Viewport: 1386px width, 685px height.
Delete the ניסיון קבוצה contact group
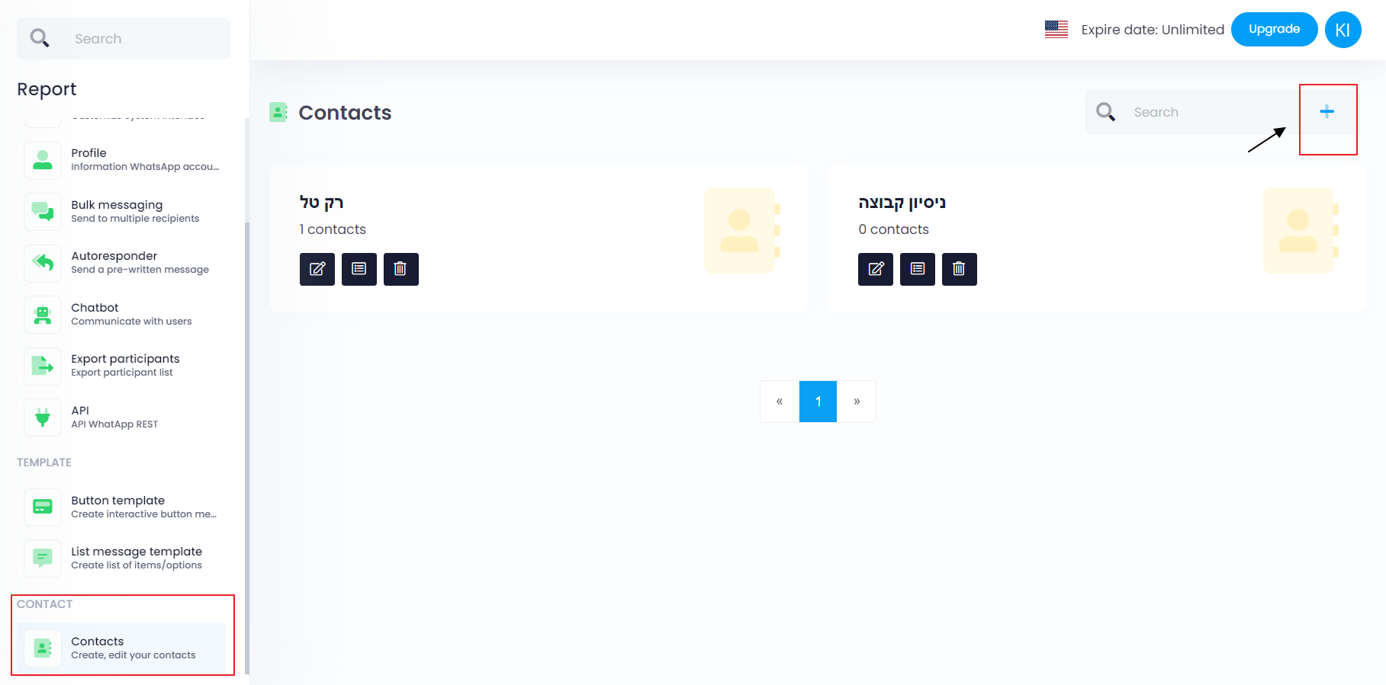959,269
